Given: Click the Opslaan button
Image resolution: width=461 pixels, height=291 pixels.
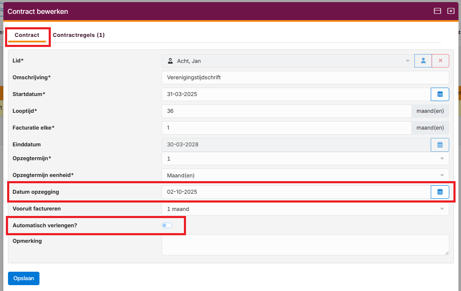Looking at the screenshot, I should click(24, 278).
